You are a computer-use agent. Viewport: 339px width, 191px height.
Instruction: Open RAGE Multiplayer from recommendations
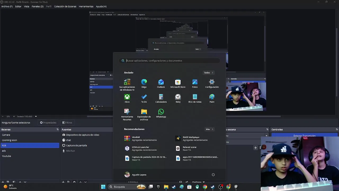pyautogui.click(x=195, y=138)
